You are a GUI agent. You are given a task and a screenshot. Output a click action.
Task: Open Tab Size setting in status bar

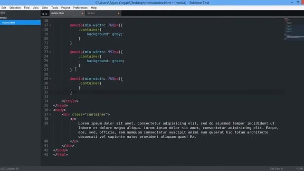pos(276,169)
